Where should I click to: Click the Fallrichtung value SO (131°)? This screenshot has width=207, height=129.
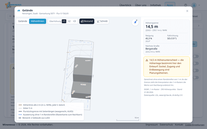pos(172,38)
